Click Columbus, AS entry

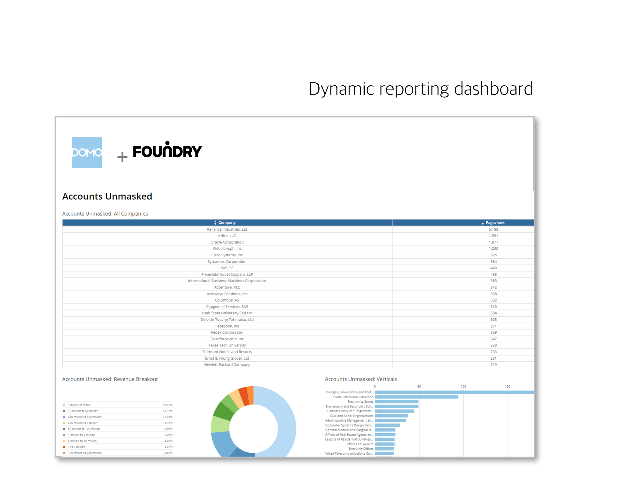227,300
